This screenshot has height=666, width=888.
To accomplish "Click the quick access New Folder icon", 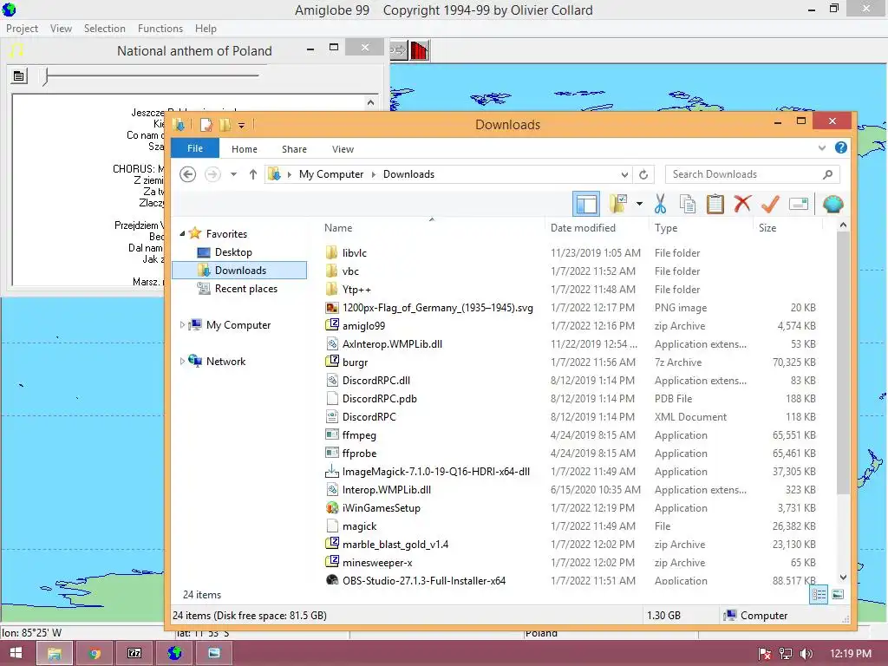I will tap(225, 124).
